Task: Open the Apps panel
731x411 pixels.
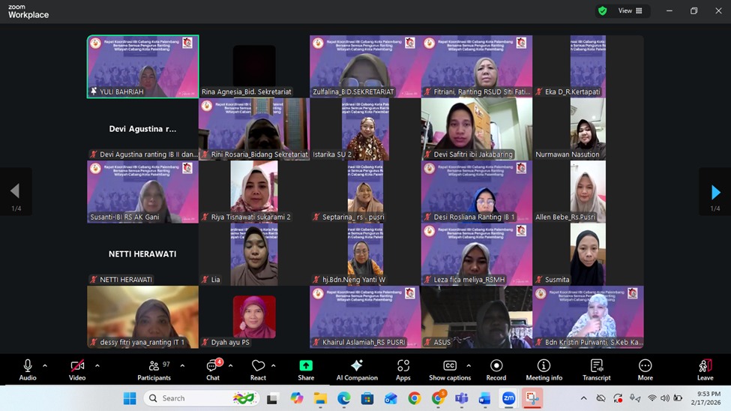Action: [403, 370]
